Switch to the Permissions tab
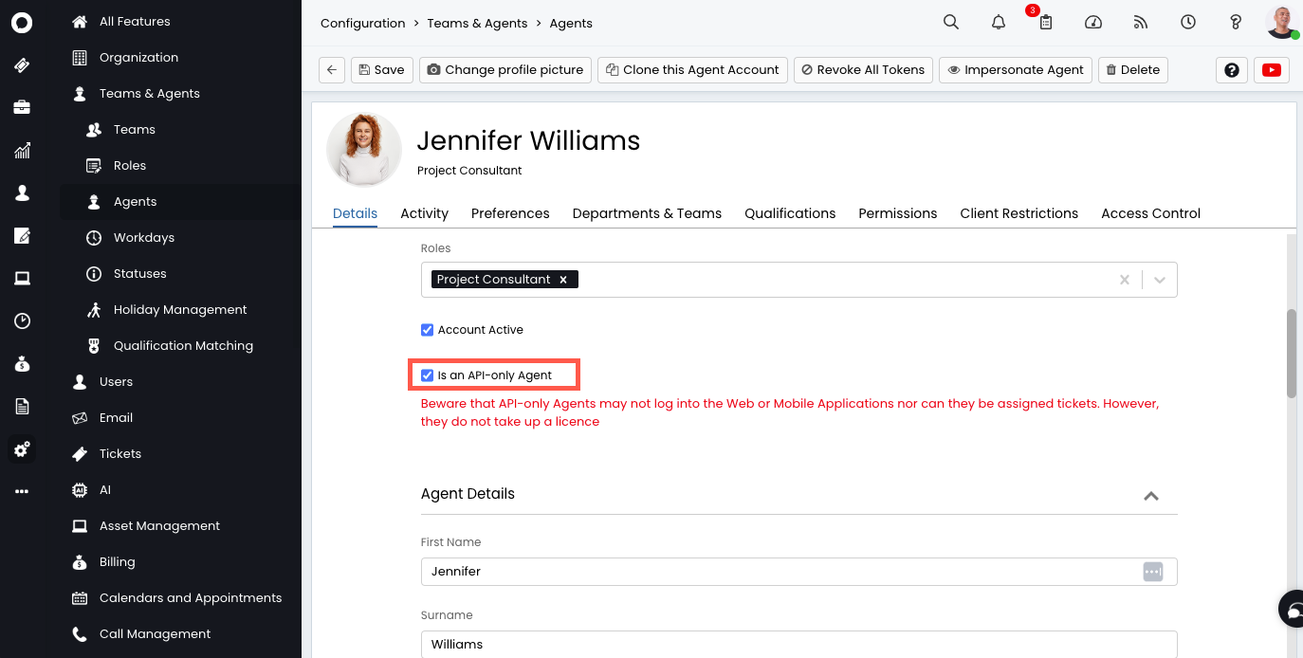 (x=897, y=213)
